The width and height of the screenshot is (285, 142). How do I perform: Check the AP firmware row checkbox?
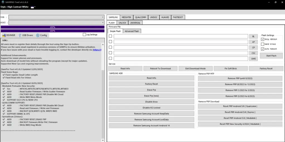tap(110, 42)
